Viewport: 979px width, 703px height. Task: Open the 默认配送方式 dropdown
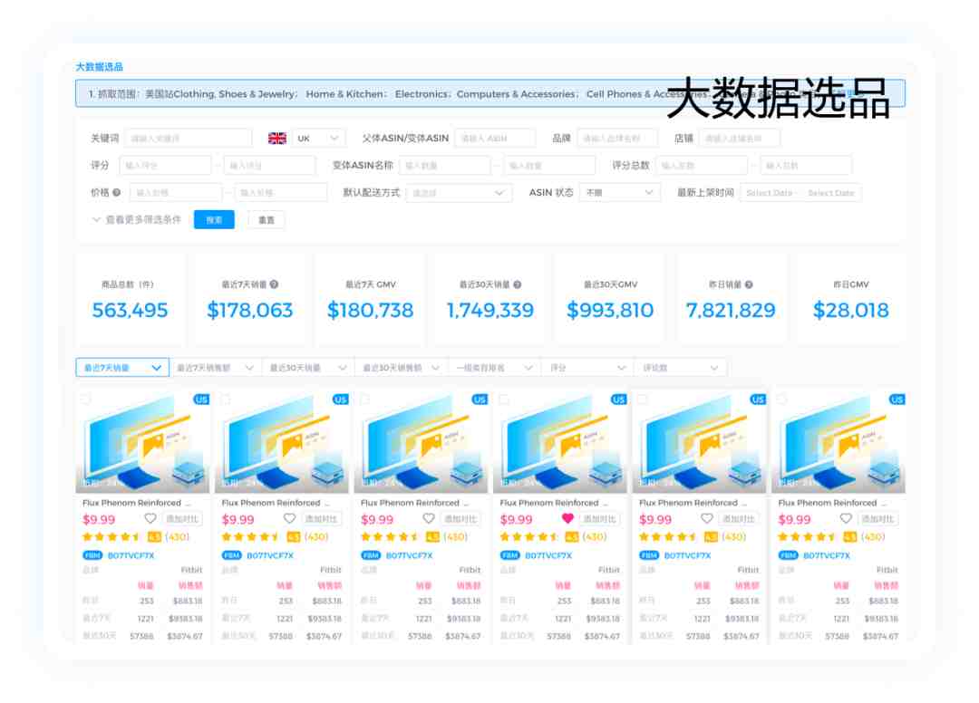[x=459, y=193]
